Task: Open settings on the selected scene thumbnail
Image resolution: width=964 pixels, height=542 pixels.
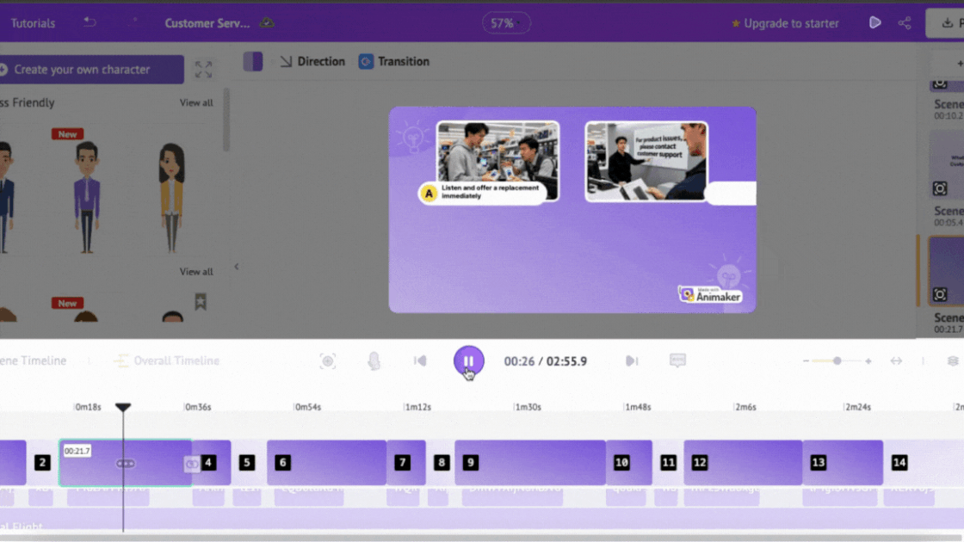Action: click(x=941, y=294)
